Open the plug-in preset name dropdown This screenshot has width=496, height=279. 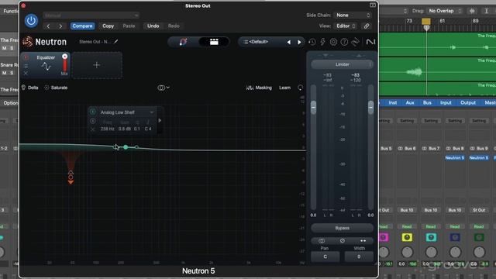(x=91, y=15)
